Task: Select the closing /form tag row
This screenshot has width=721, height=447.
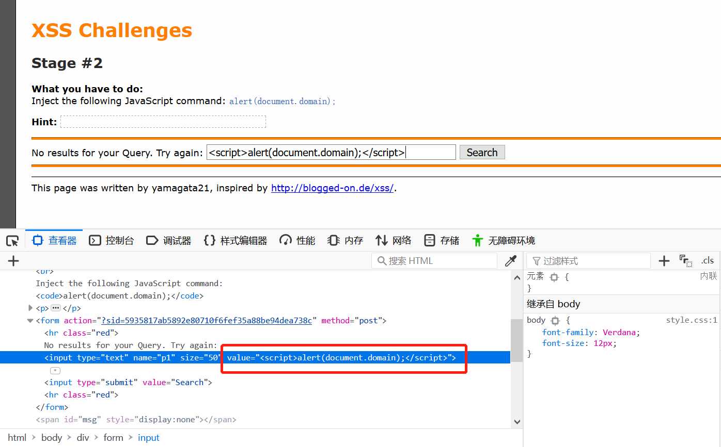Action: [x=52, y=407]
